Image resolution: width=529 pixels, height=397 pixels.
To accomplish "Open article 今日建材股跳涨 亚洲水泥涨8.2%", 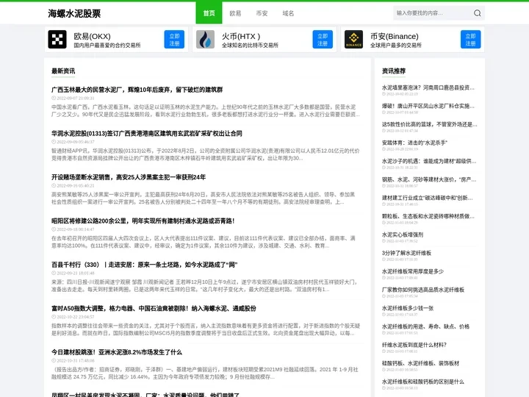I will pyautogui.click(x=117, y=352).
